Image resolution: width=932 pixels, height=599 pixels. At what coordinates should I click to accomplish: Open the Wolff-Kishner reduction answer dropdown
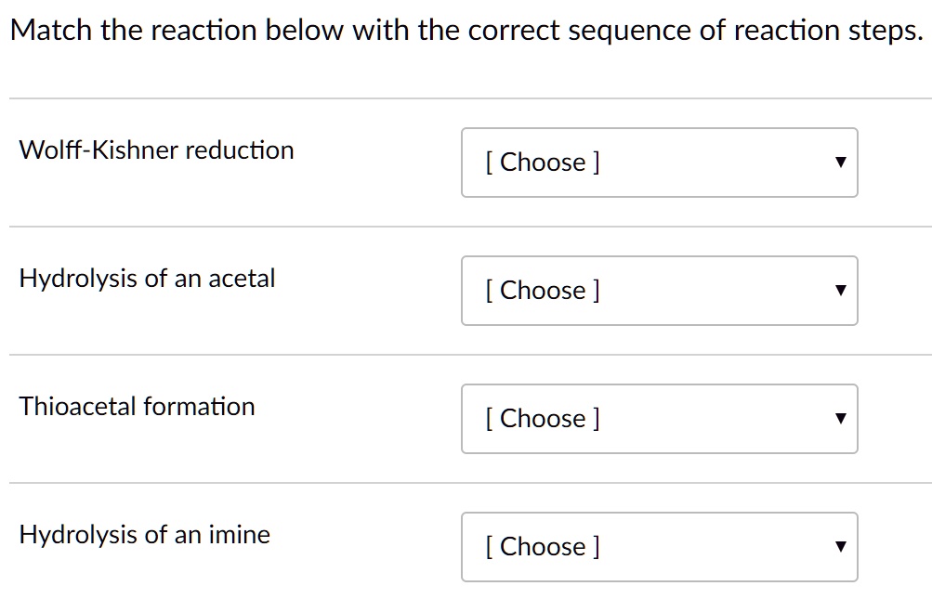(x=659, y=163)
